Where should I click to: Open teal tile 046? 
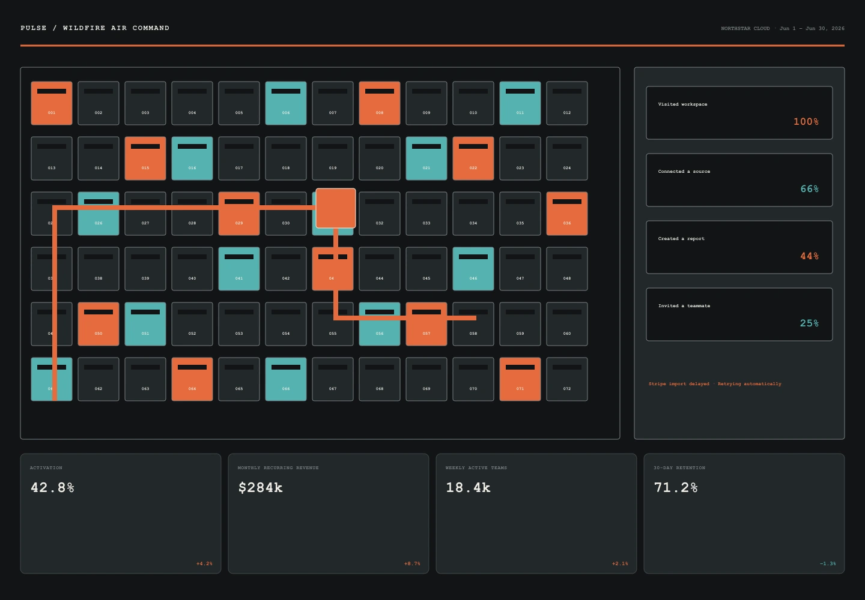[473, 269]
